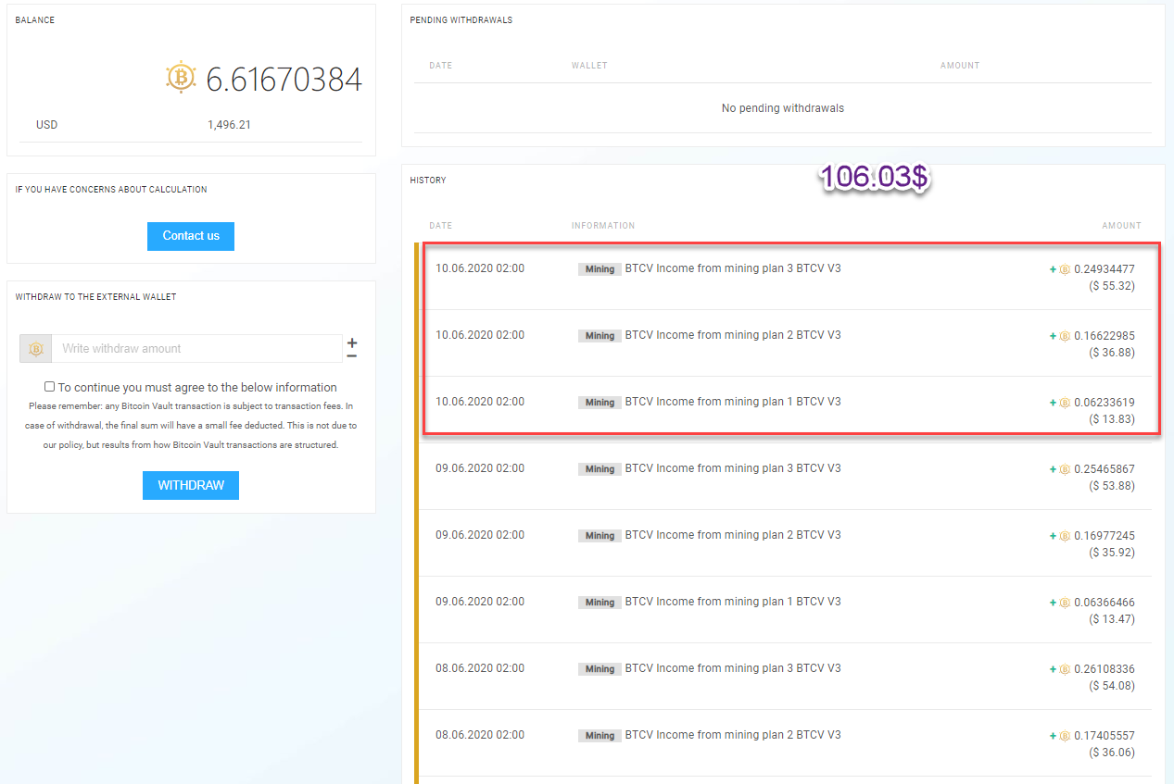The width and height of the screenshot is (1174, 784).
Task: Select dollar value ($ 13.83)
Action: (x=1112, y=419)
